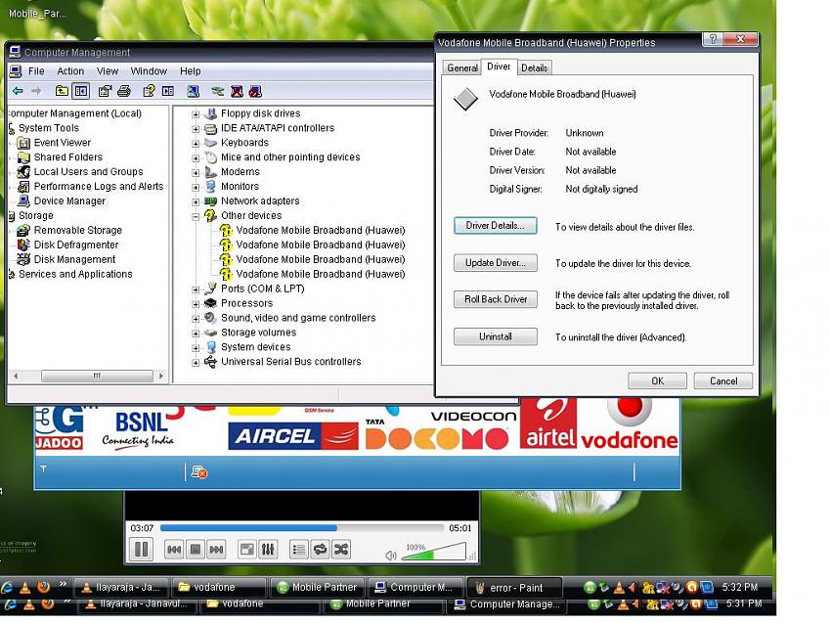Viewport: 830px width, 623px height.
Task: Mute audio using the speaker icon
Action: tap(391, 555)
